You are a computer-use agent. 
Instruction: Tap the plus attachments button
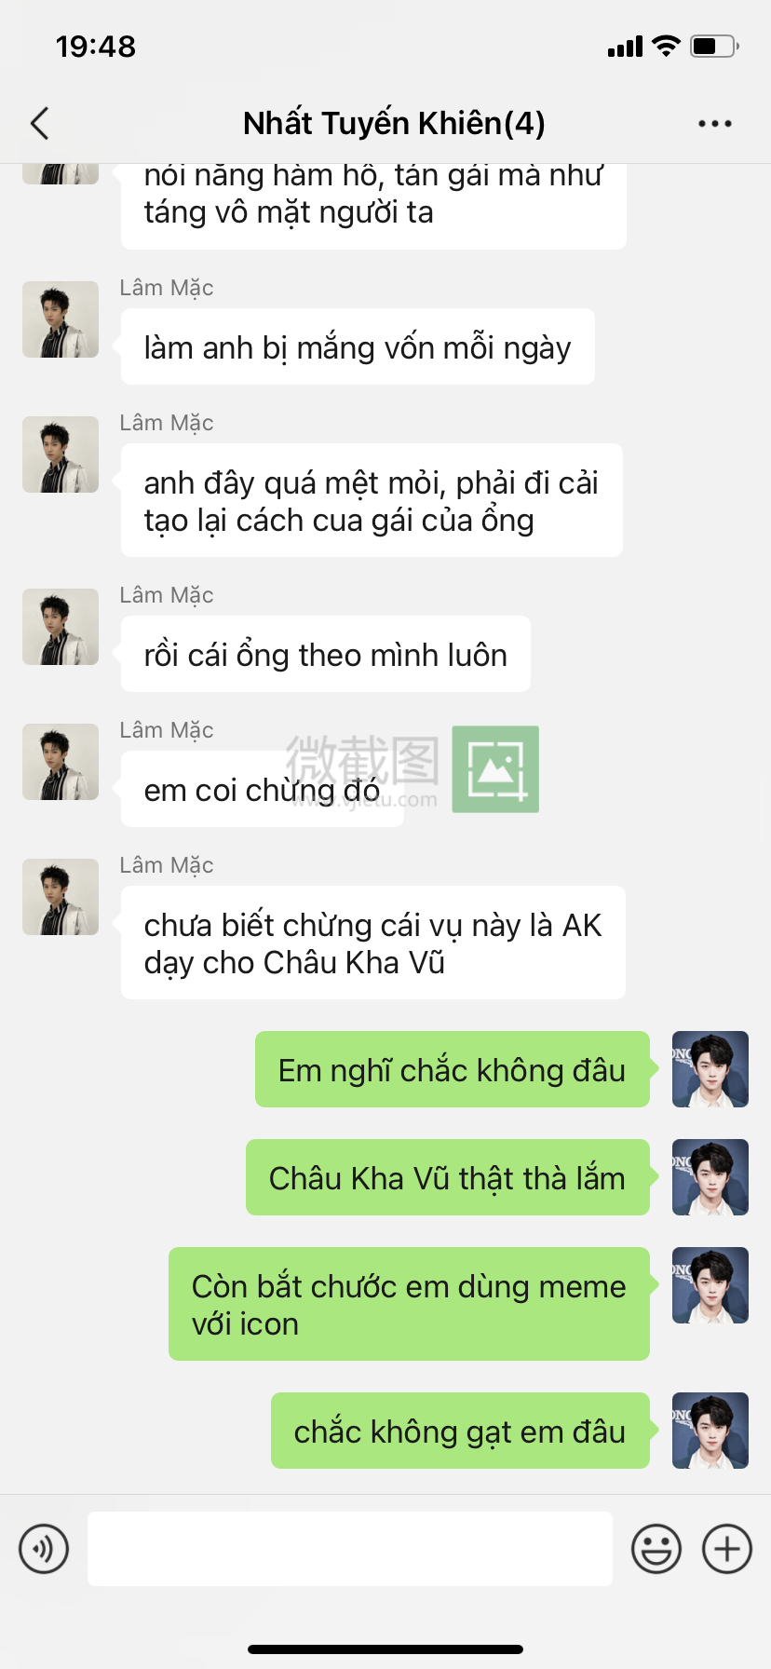(x=727, y=1549)
